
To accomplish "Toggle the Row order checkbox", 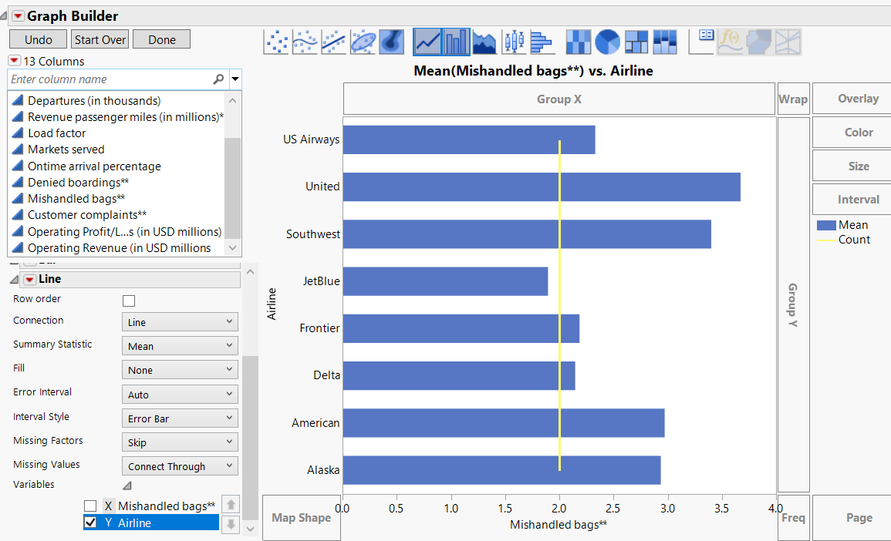I will point(128,301).
